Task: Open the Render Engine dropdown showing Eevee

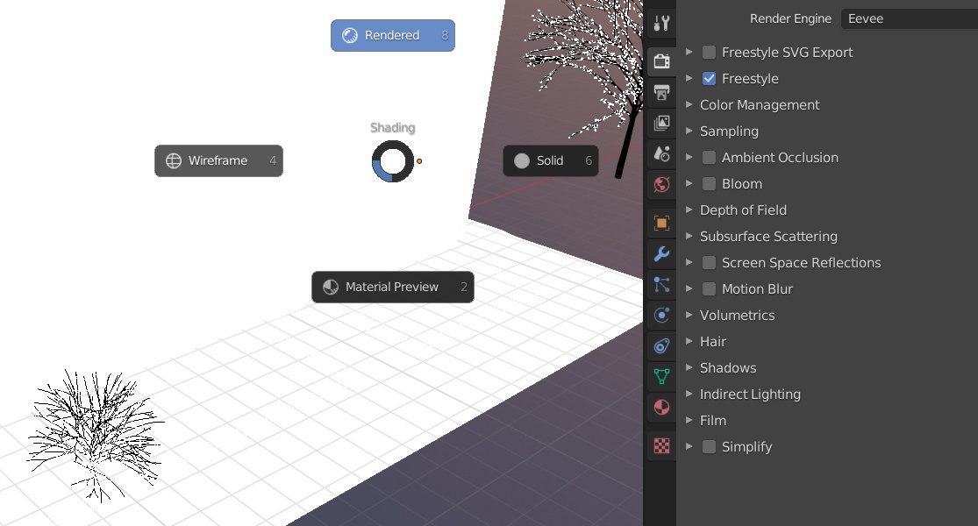Action: (910, 18)
